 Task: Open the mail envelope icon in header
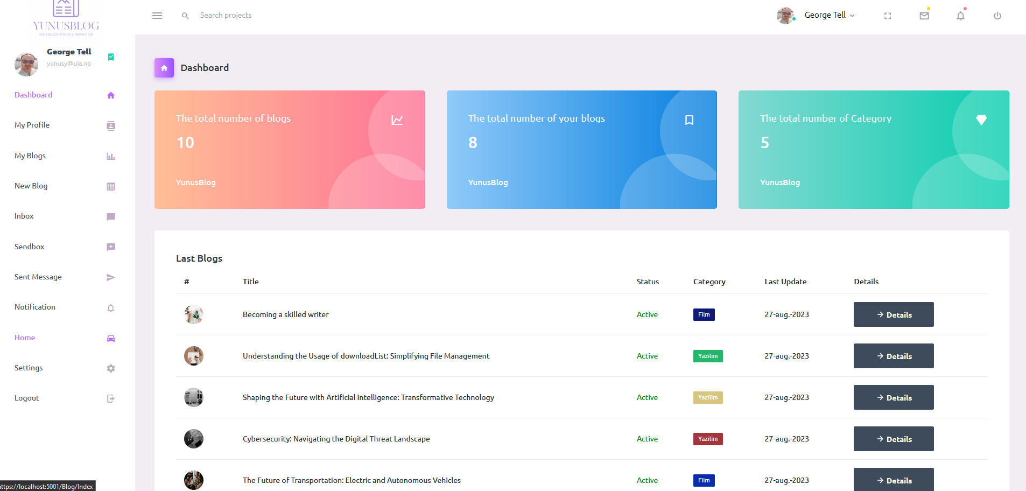coord(924,16)
